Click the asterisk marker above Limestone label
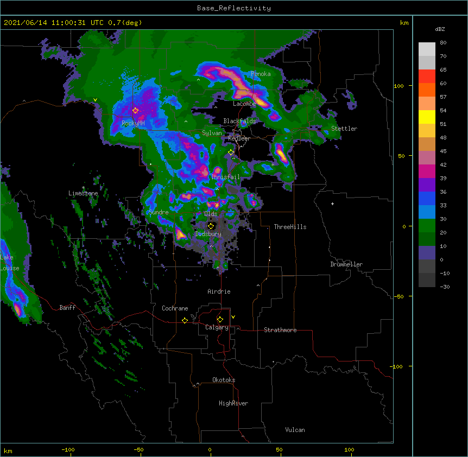The image size is (468, 457). (83, 188)
